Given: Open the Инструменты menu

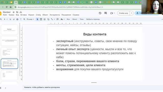Looking at the screenshot, I should [55, 15].
